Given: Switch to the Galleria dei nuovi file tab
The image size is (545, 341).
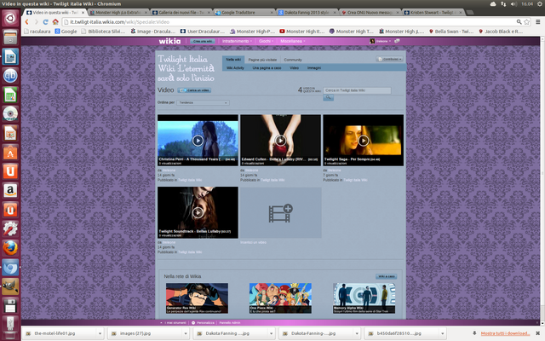Looking at the screenshot, I should pyautogui.click(x=181, y=13).
